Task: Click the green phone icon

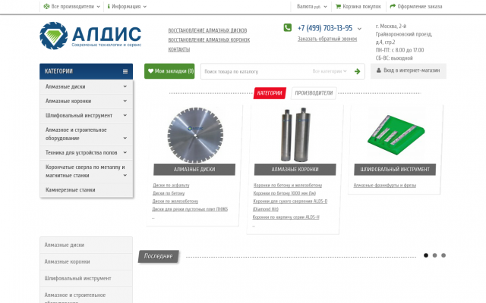Action: tap(287, 27)
